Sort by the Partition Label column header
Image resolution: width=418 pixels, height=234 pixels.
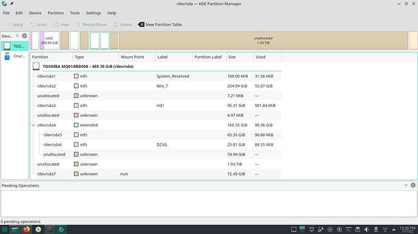click(209, 57)
